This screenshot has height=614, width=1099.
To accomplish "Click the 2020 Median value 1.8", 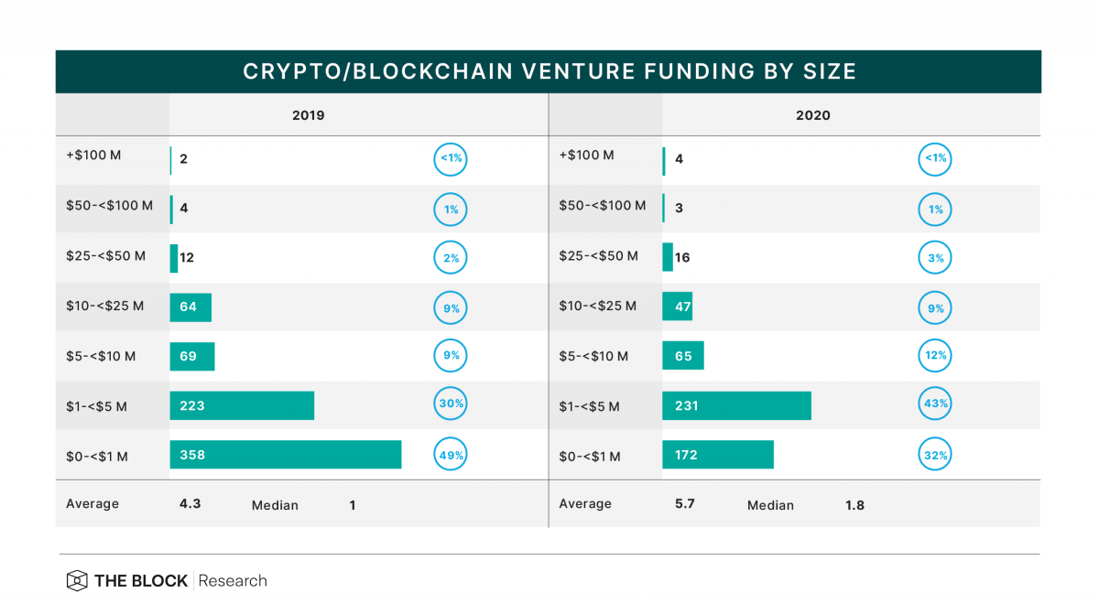I will pyautogui.click(x=854, y=504).
